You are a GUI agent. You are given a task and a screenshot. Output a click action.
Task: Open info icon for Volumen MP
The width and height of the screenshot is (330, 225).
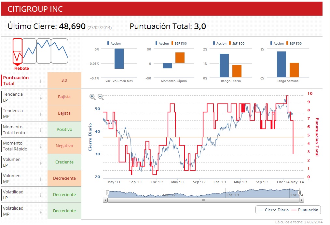coord(41,179)
